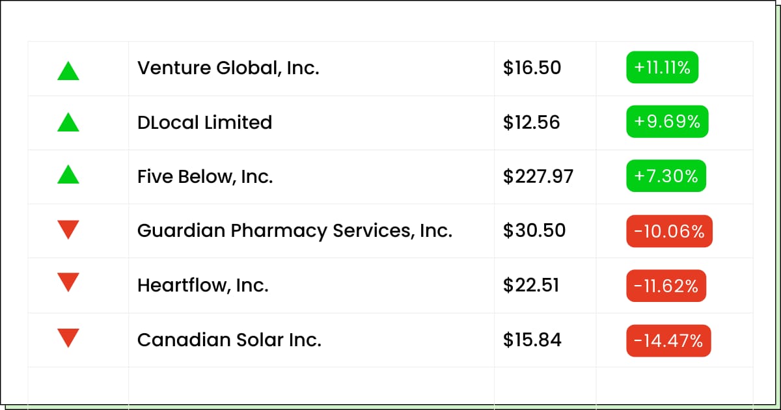Click the -14.47% red loss badge
This screenshot has width=781, height=410.
coord(668,340)
